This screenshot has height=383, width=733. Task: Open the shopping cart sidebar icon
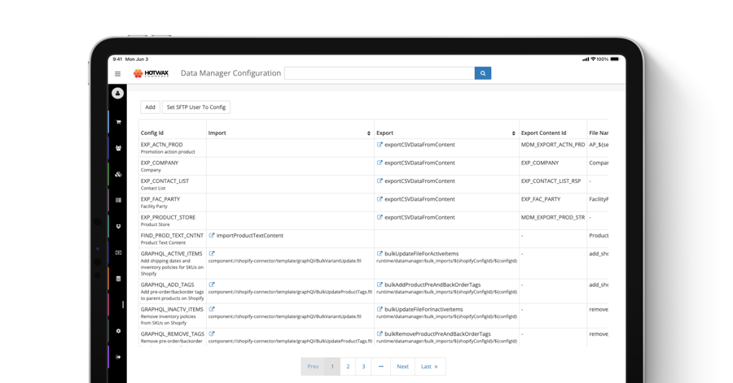point(118,122)
